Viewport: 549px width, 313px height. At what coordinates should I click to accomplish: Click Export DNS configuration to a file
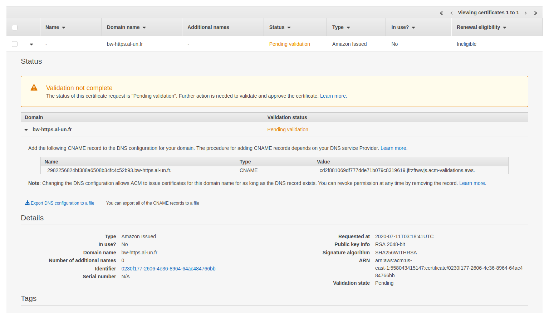click(62, 203)
